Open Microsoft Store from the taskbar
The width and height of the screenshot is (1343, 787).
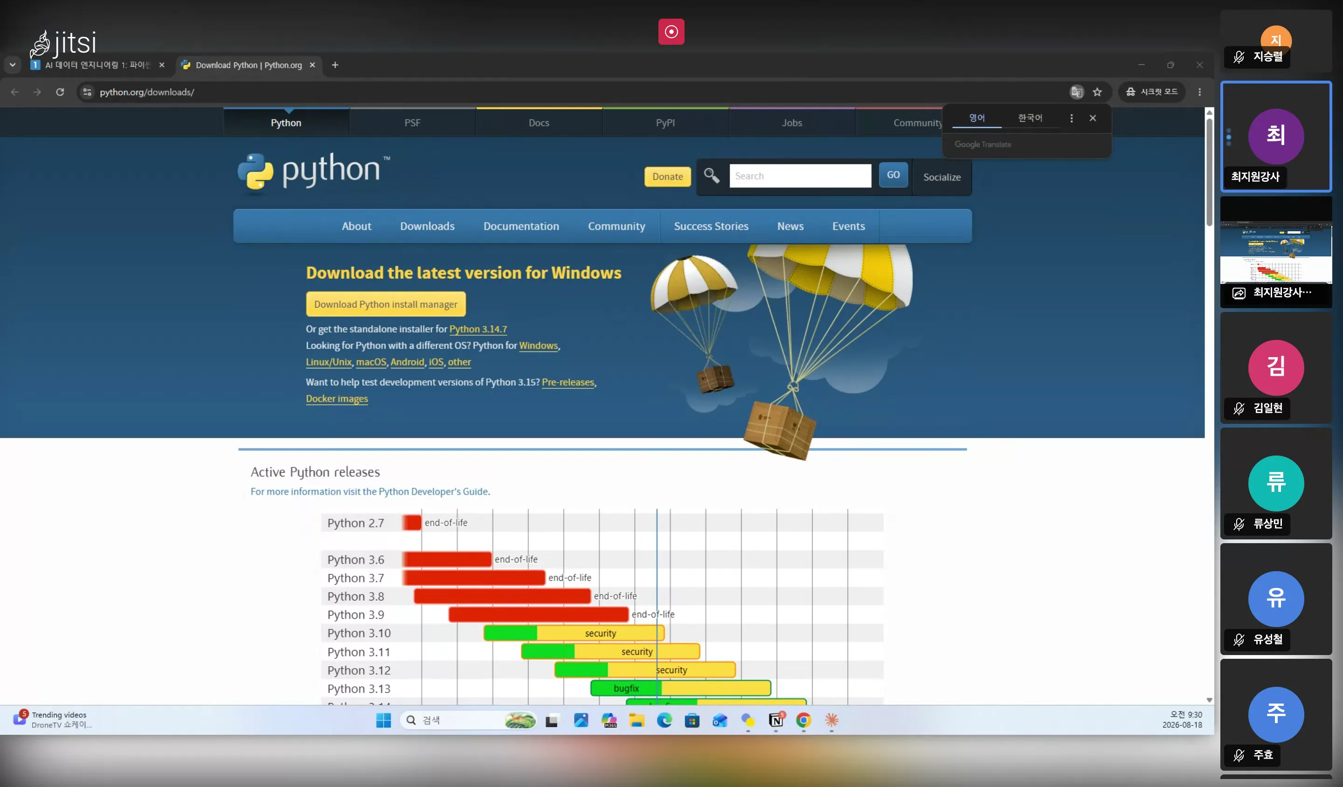click(692, 721)
